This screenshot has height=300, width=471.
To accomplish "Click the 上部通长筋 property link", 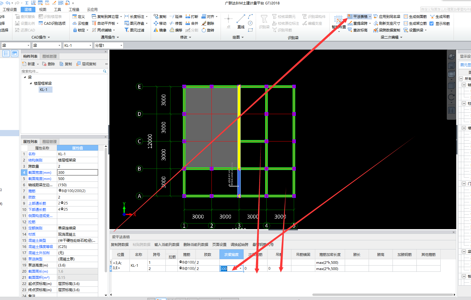I will (37, 203).
